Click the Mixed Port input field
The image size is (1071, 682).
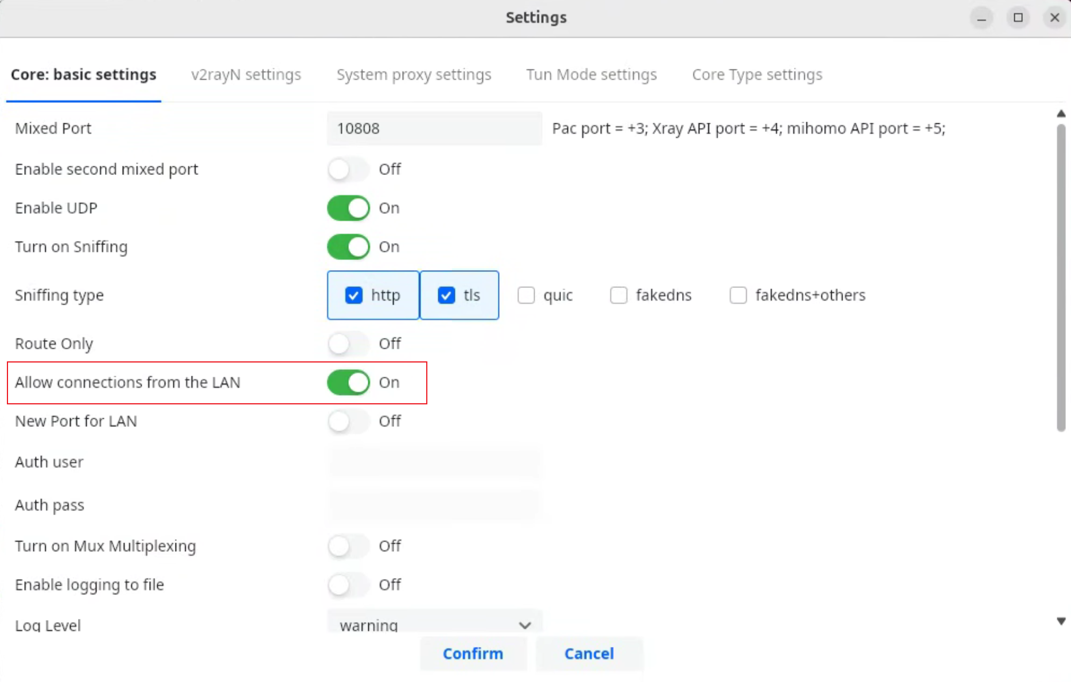coord(434,128)
